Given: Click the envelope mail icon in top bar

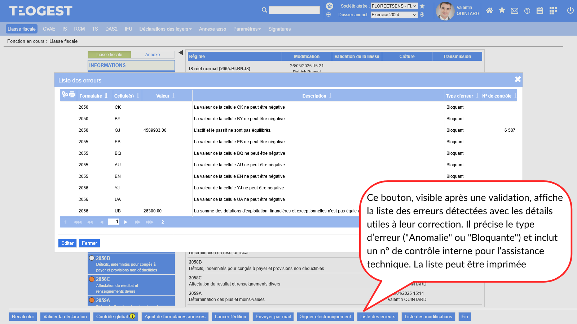Looking at the screenshot, I should click(515, 11).
